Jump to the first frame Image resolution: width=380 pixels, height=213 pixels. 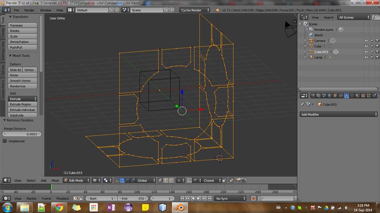click(x=182, y=198)
